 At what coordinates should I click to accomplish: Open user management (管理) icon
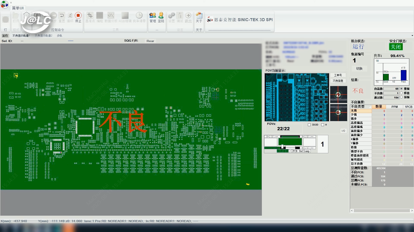153,16
